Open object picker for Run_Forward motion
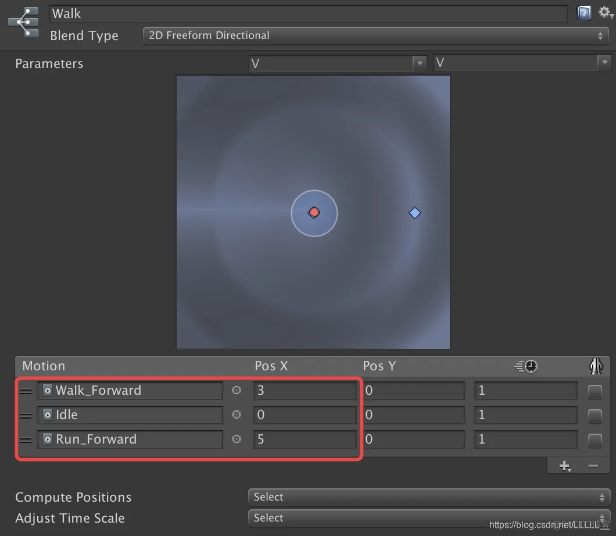Viewport: 616px width, 536px height. (237, 439)
